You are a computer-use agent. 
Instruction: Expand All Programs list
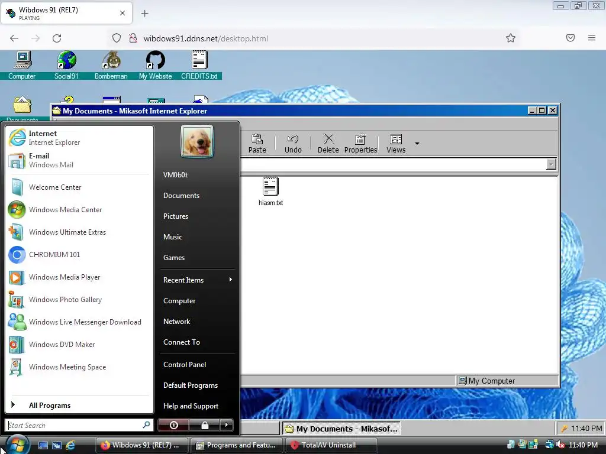pyautogui.click(x=79, y=405)
